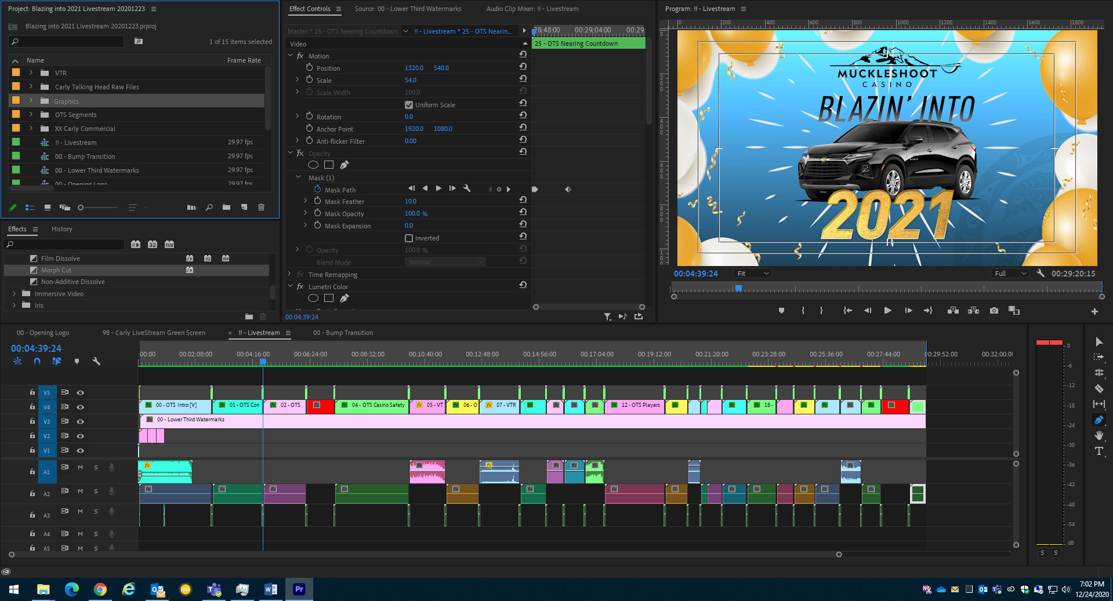Open the Fit zoom level dropdown
This screenshot has height=601, width=1113.
click(x=752, y=274)
